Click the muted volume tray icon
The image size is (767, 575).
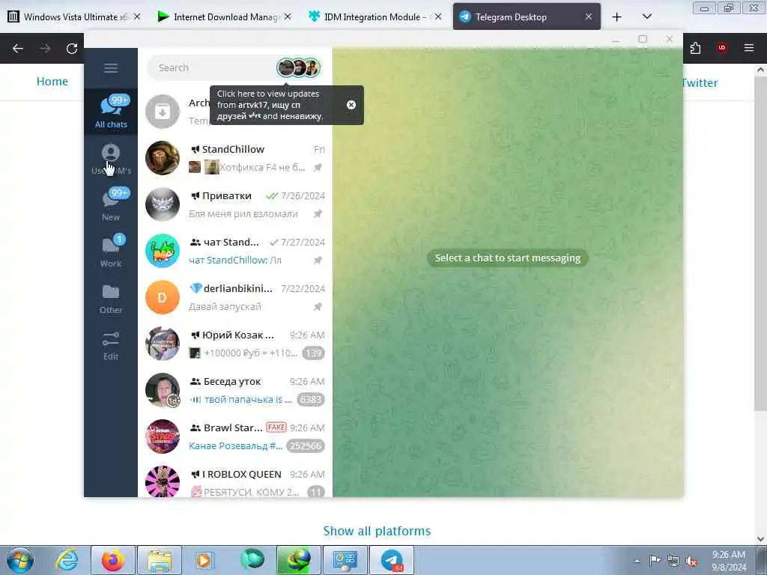click(x=691, y=562)
